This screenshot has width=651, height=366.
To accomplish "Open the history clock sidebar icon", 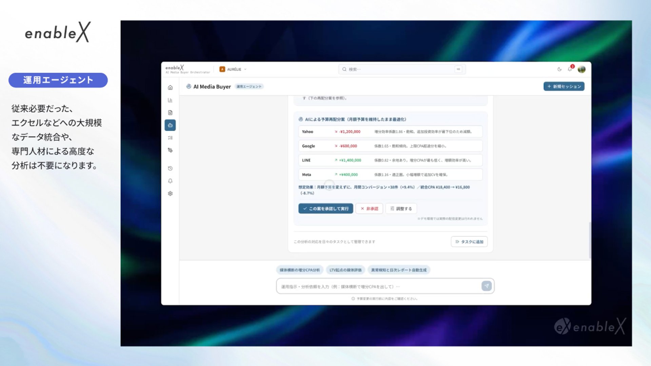I will click(170, 168).
